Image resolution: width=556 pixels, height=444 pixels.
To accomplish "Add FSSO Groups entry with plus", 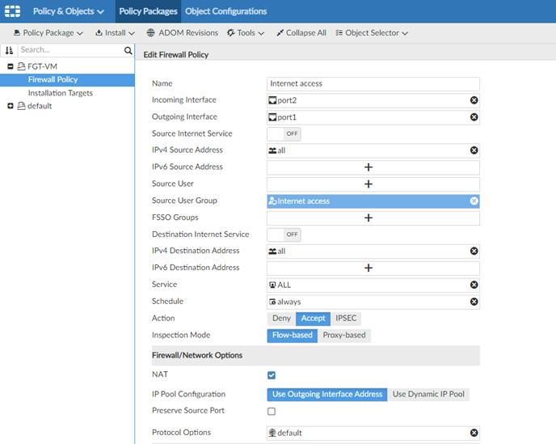I will click(369, 218).
